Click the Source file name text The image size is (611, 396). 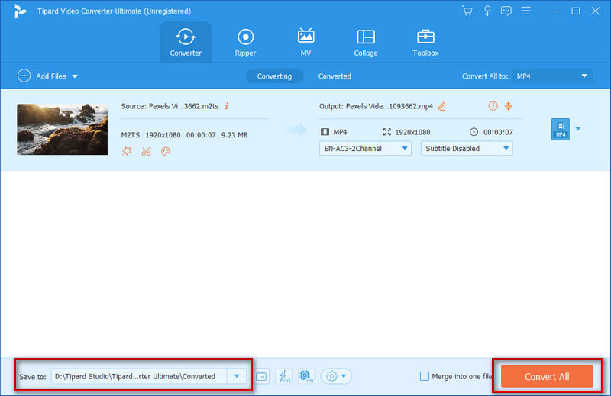[x=170, y=106]
